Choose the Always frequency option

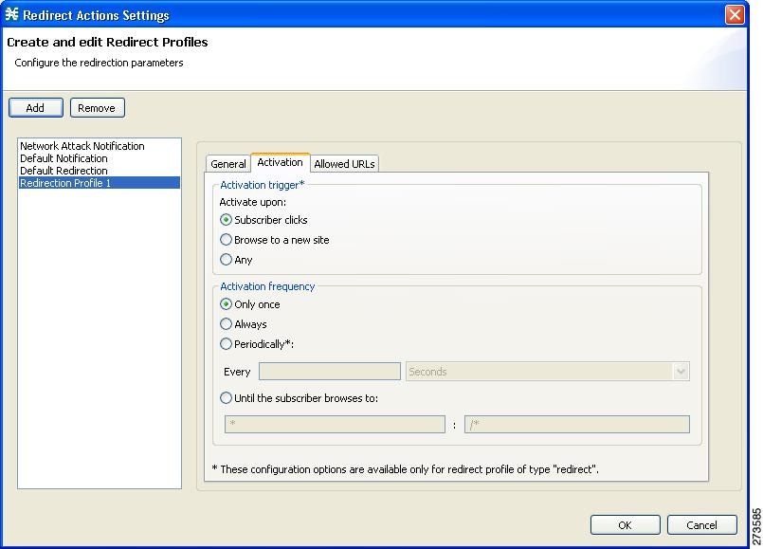(227, 324)
